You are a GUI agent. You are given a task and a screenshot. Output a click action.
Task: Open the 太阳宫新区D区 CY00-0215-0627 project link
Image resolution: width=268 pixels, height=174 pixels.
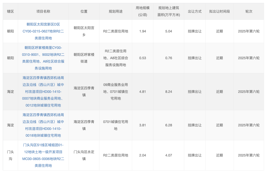click(43, 31)
